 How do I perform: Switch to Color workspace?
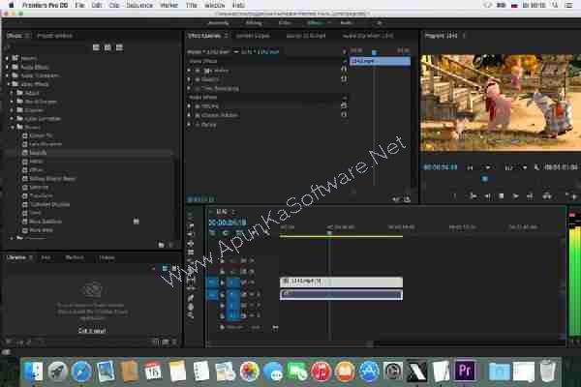[284, 23]
